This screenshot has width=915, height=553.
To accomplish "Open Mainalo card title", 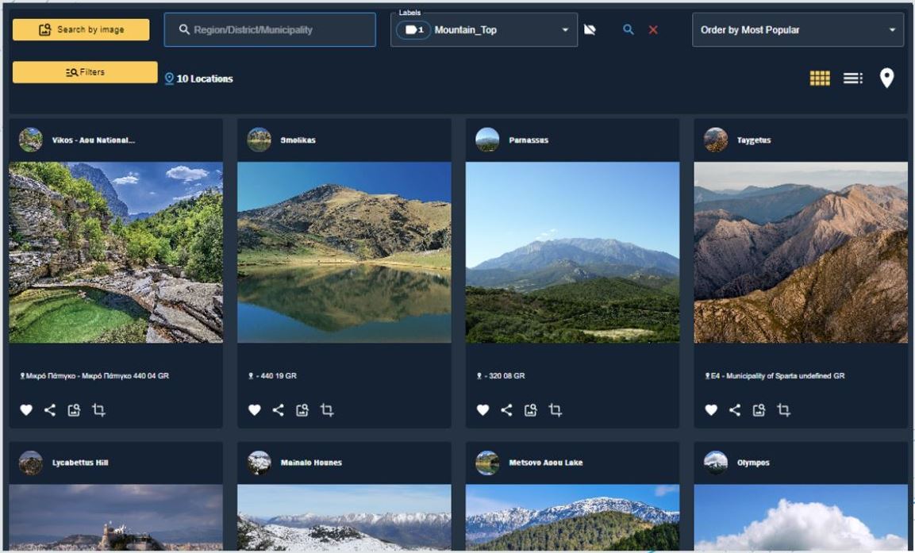I will 311,463.
